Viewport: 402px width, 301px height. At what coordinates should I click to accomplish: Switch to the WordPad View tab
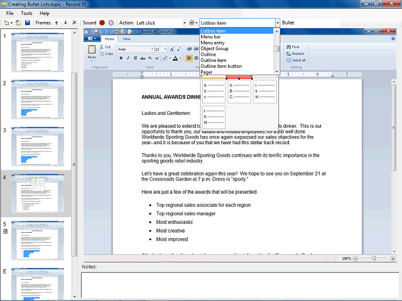126,39
